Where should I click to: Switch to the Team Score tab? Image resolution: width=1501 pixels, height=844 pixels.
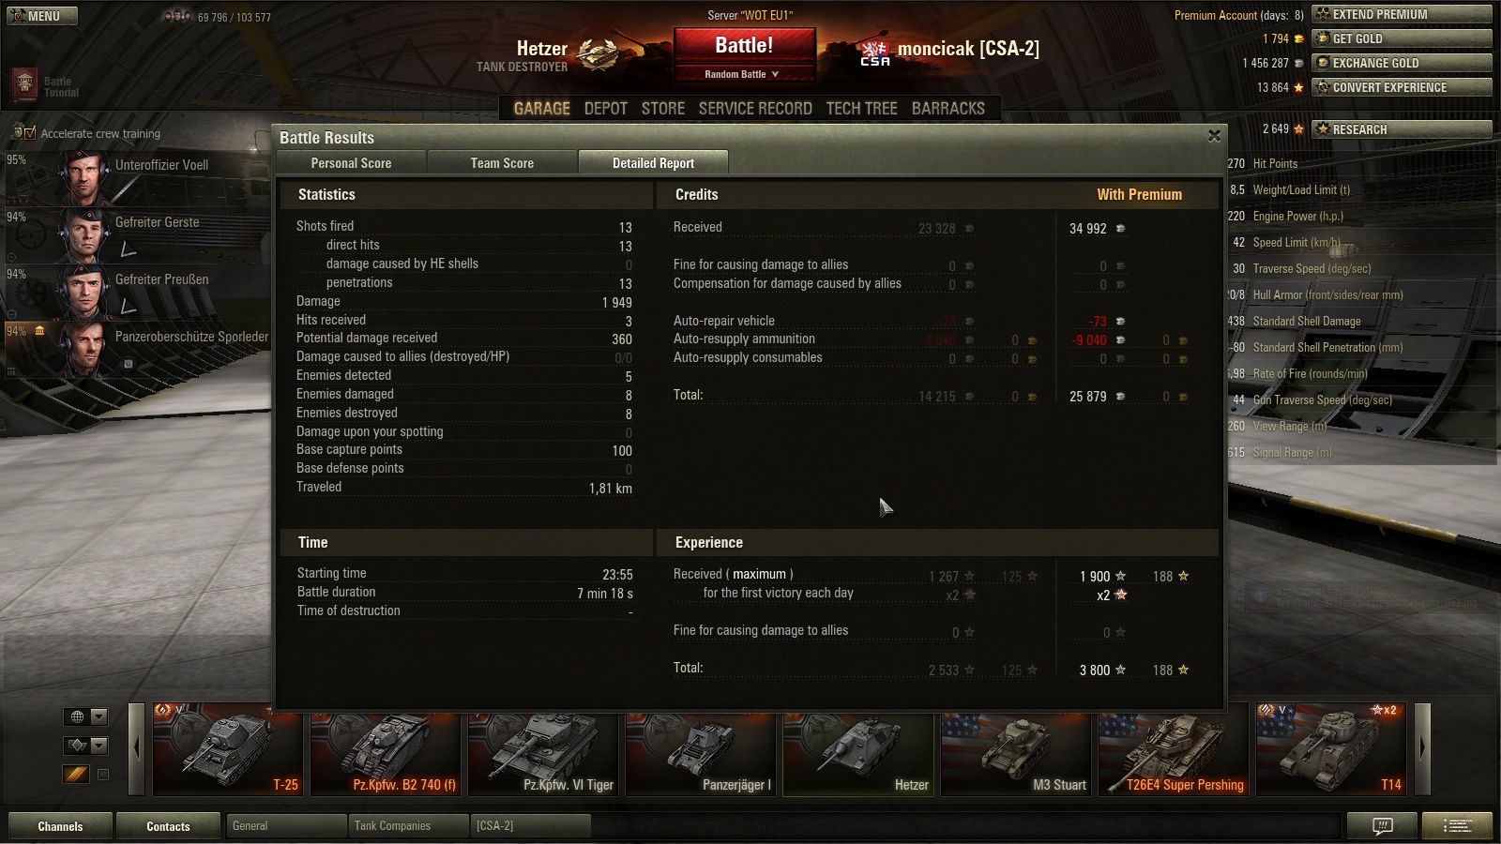(502, 163)
